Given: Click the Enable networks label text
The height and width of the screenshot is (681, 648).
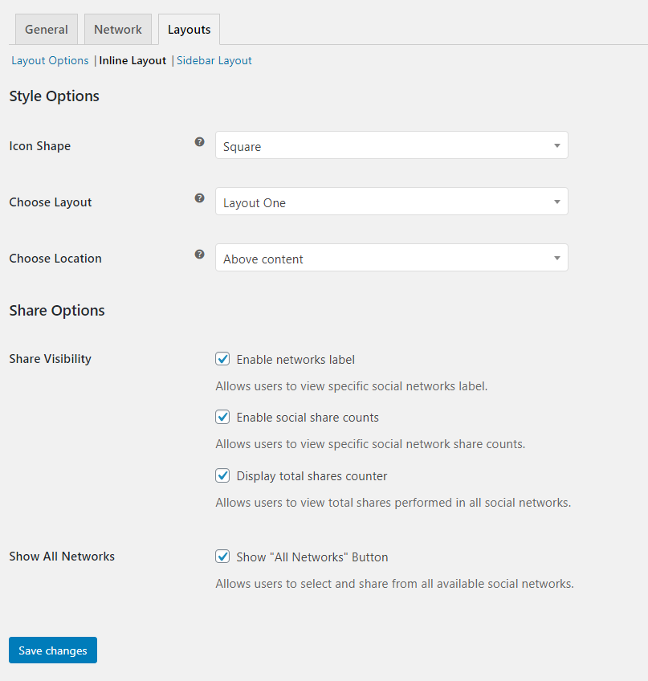Looking at the screenshot, I should coord(295,360).
